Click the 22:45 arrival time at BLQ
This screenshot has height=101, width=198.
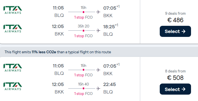(109, 84)
